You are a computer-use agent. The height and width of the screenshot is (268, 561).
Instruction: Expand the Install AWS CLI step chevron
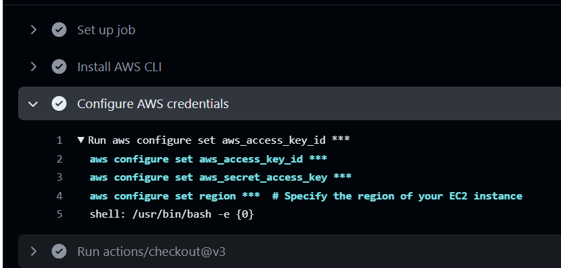click(x=34, y=66)
